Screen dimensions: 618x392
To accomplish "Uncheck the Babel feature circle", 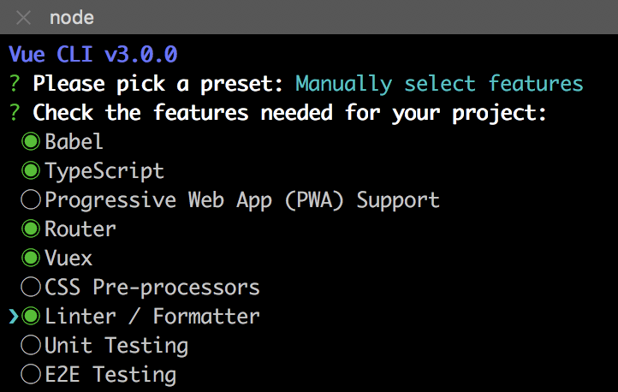I will click(31, 142).
